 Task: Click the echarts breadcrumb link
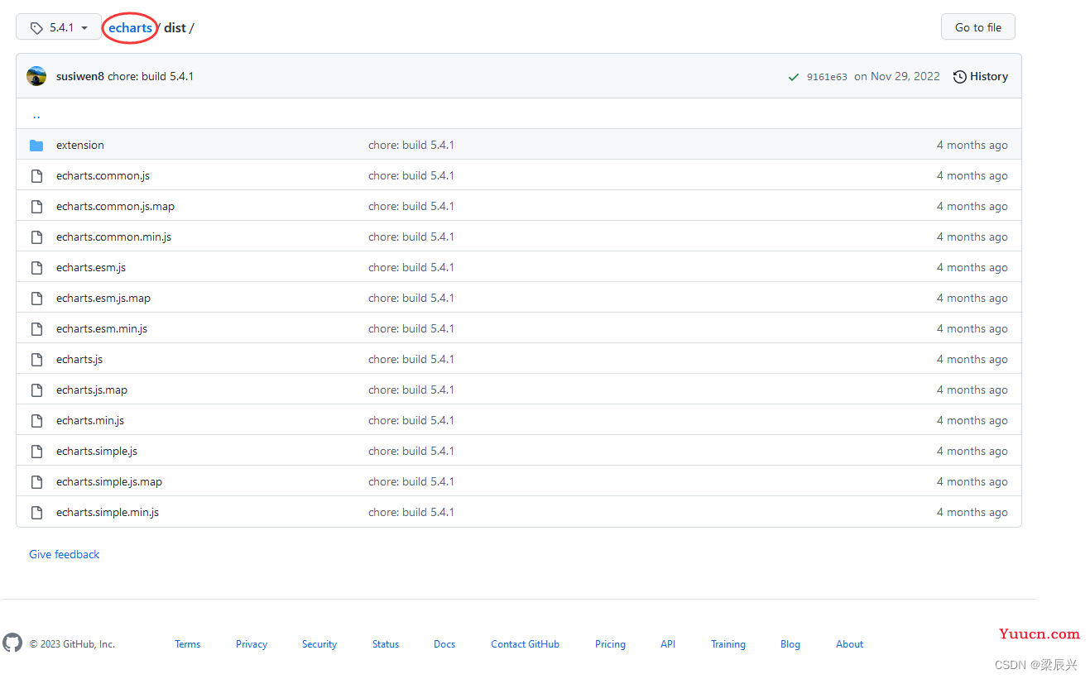[x=130, y=28]
